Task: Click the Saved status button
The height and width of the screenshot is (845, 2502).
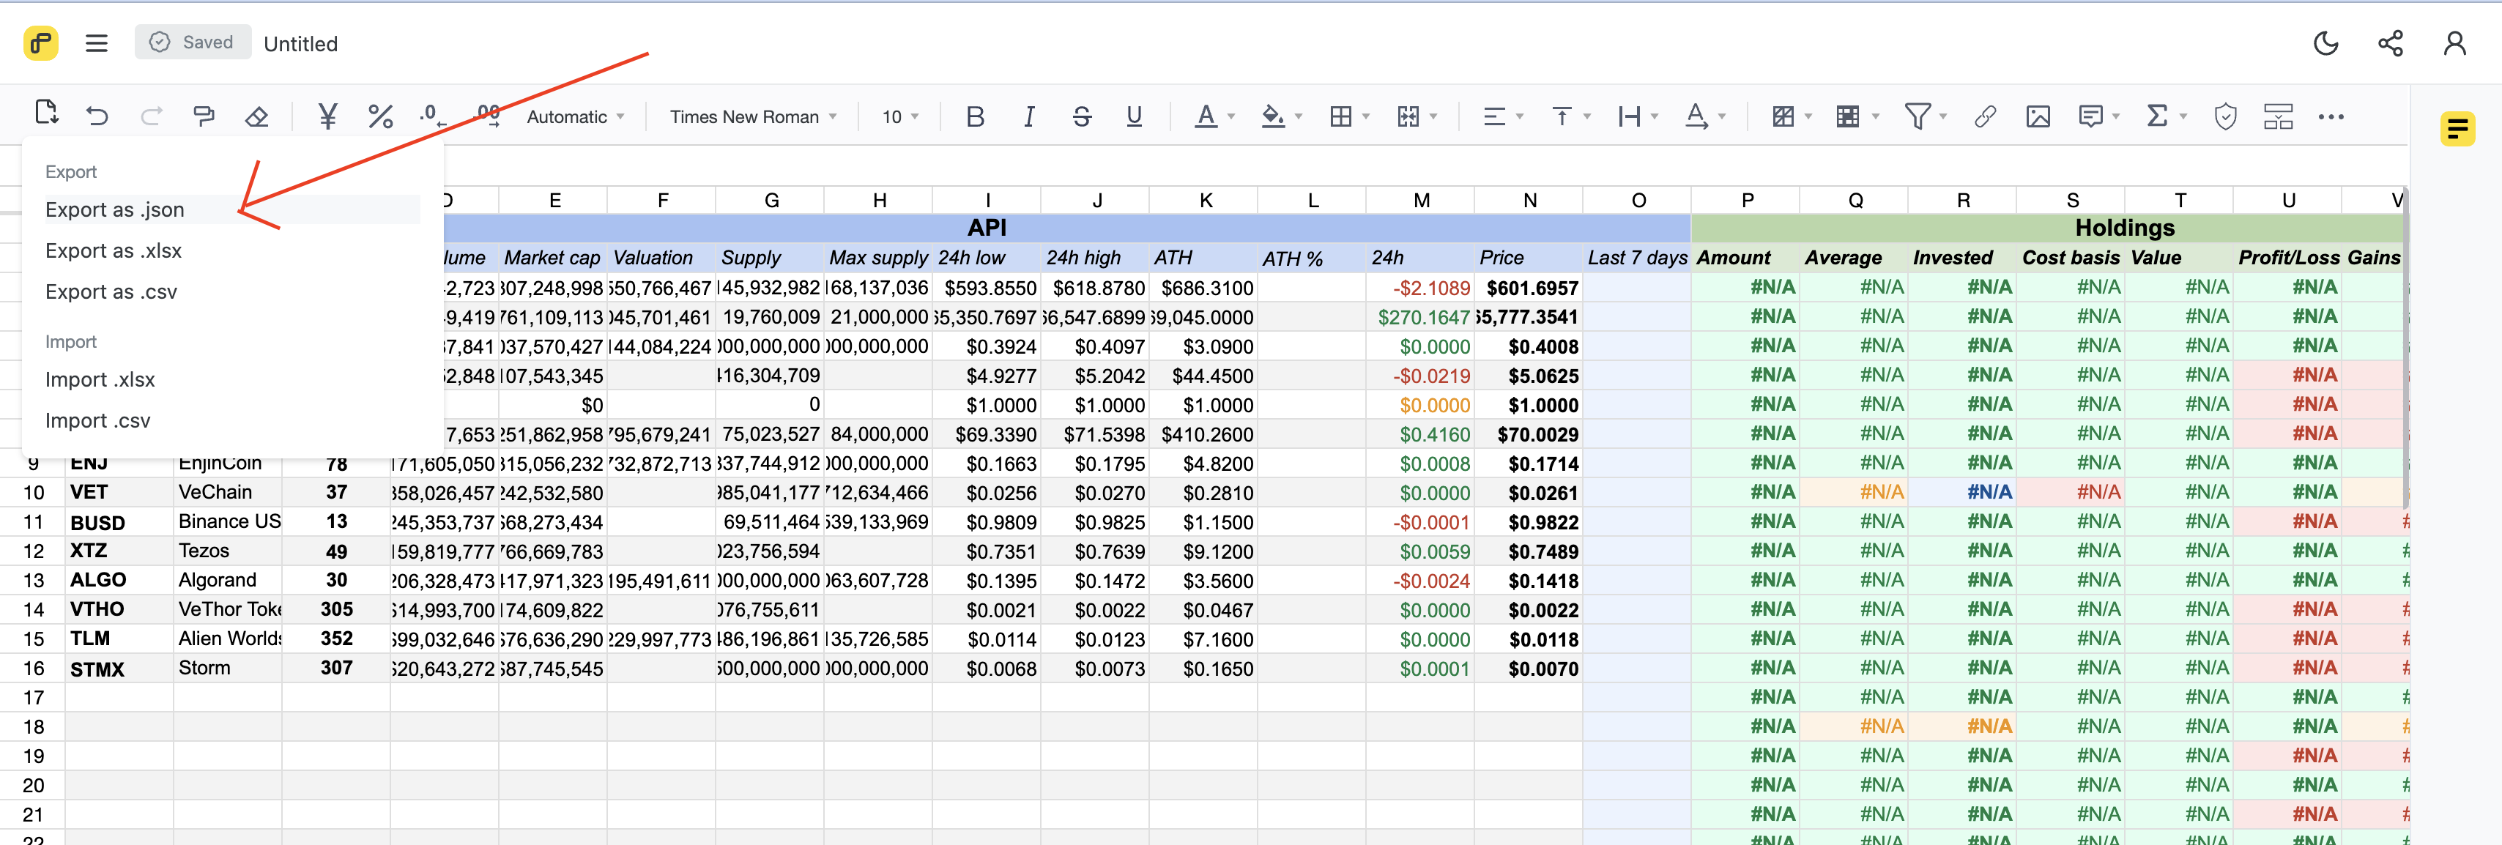Action: click(x=193, y=42)
